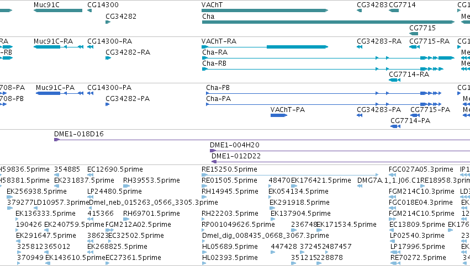Select the RE70272.5prime EST label
This screenshot has height=266, width=470.
pyautogui.click(x=418, y=258)
